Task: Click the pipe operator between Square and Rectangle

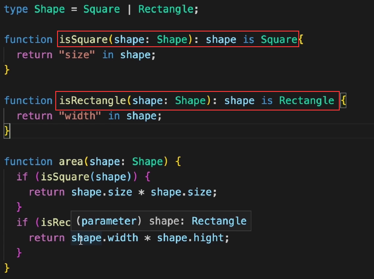Action: coord(129,9)
